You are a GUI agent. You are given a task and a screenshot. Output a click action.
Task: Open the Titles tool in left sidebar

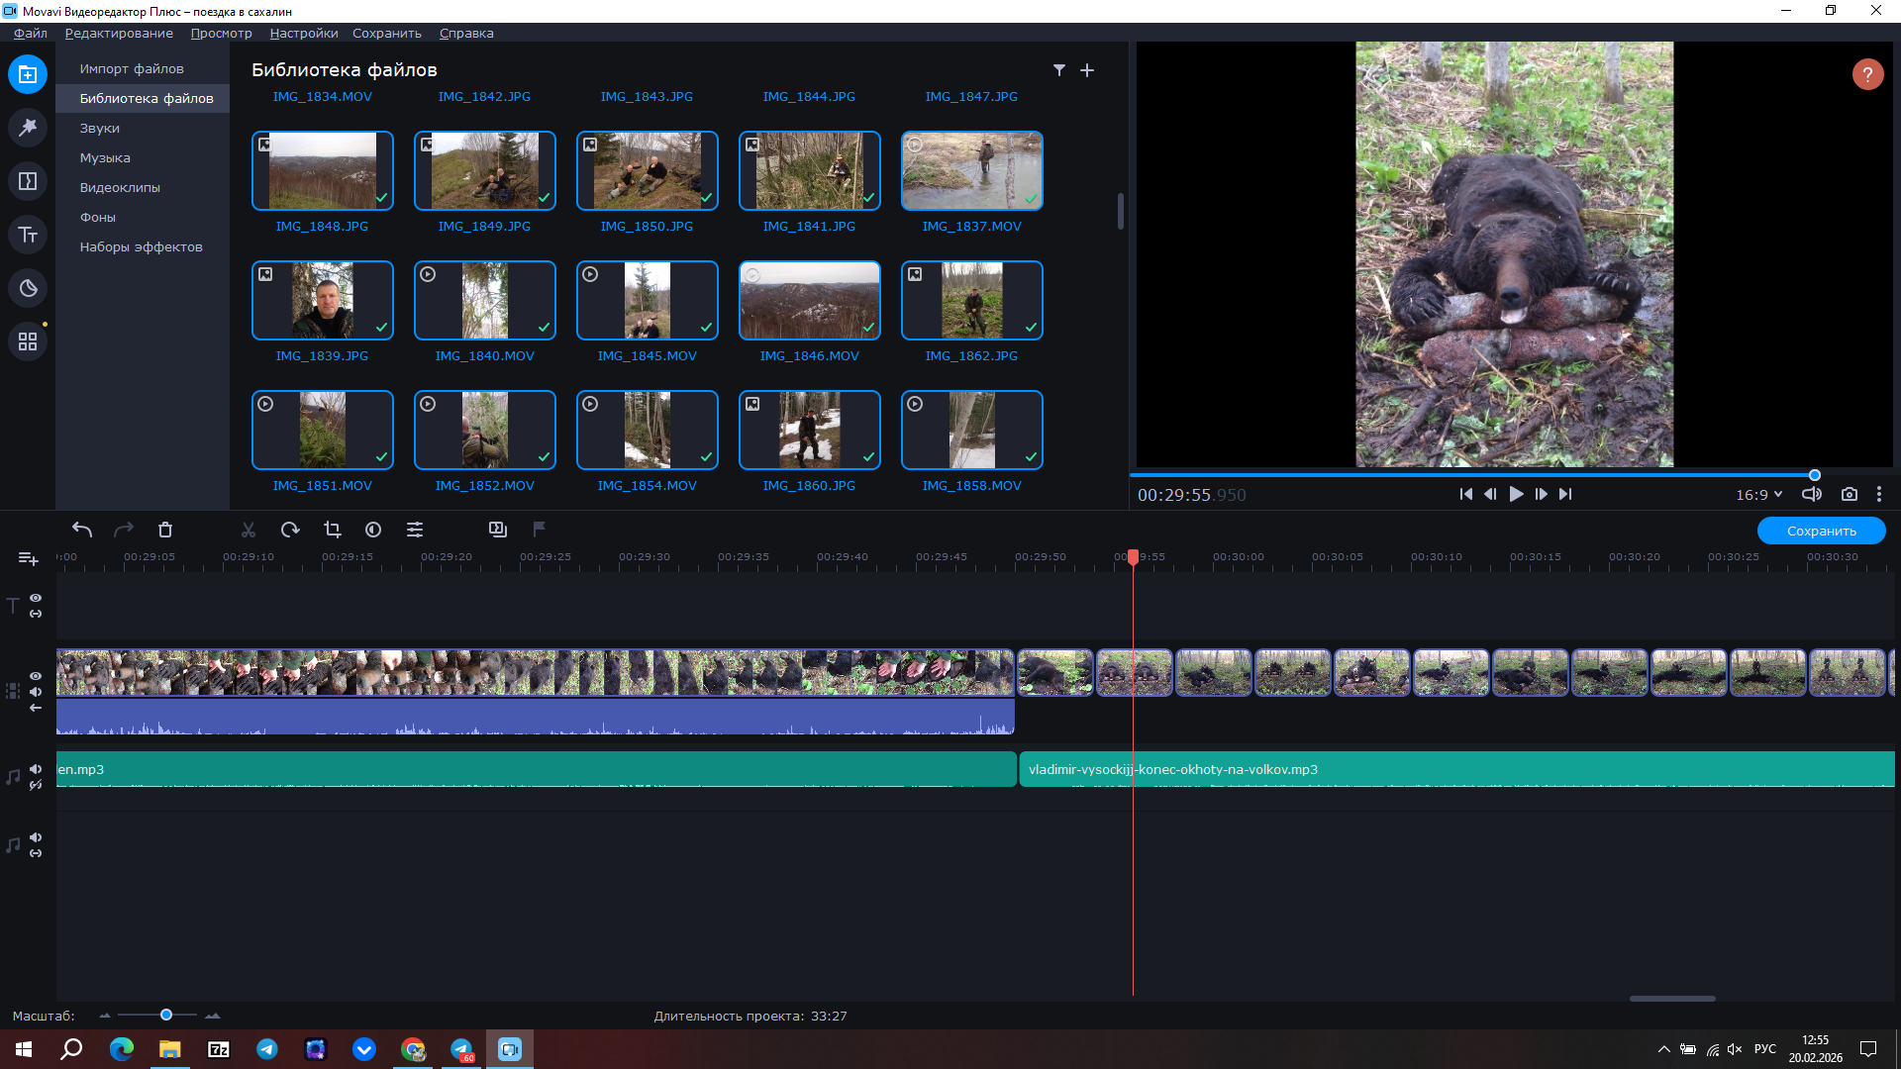click(x=28, y=235)
